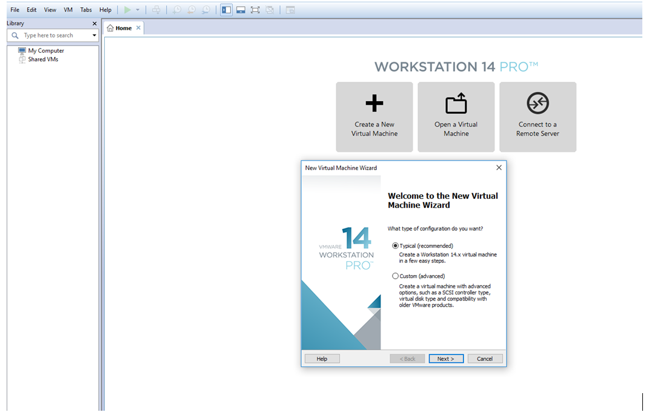Open the Edit menu

[x=32, y=10]
